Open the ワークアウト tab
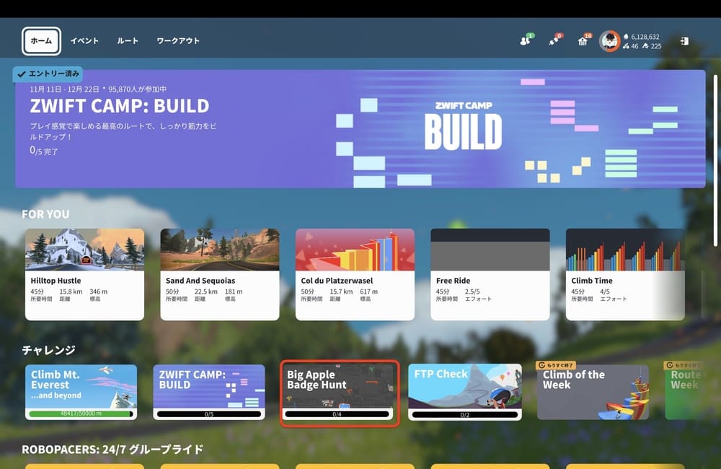 [x=178, y=41]
